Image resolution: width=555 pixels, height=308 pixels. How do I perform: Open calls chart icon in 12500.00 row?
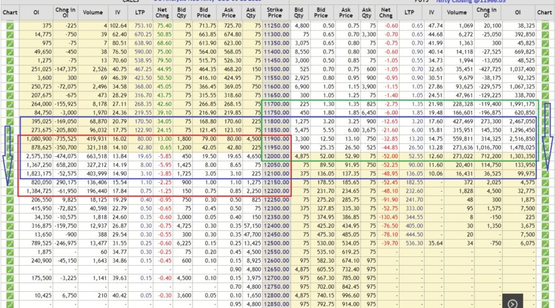tap(10, 243)
